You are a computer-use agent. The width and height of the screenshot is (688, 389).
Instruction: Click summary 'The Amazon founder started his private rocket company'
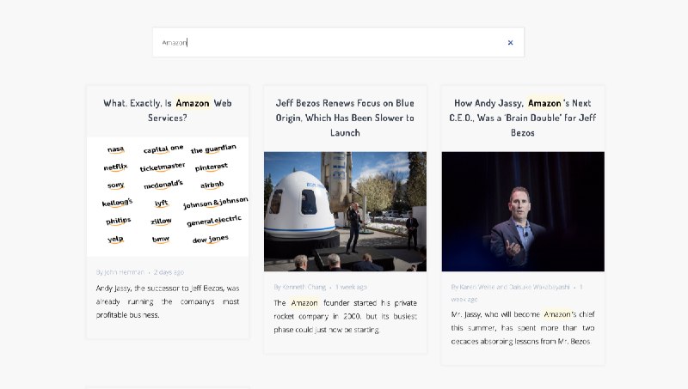click(x=346, y=316)
